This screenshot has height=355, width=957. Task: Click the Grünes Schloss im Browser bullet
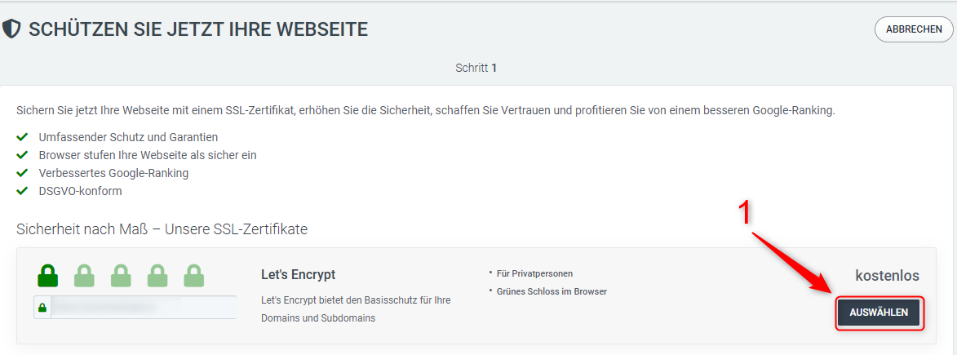coord(552,291)
